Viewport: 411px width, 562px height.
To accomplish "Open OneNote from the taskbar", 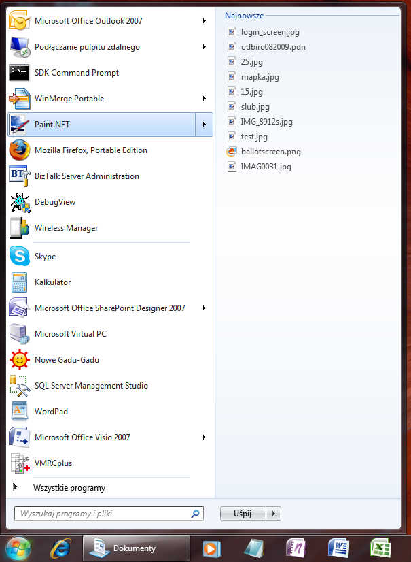I will click(296, 548).
